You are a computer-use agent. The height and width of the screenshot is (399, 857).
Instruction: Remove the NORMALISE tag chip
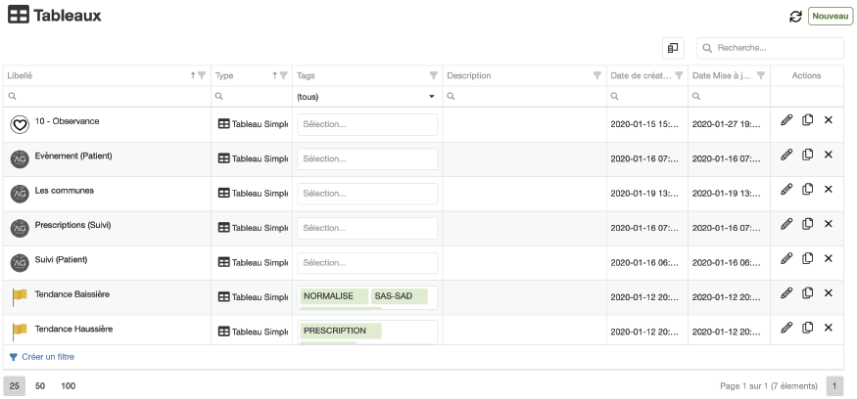point(334,296)
